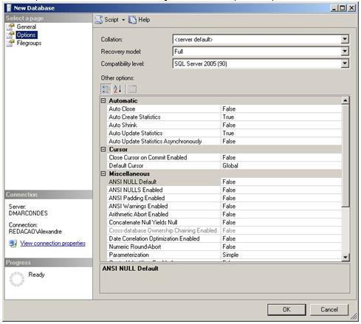Select the Filegroups page
Screen dimensions: 361x324
click(x=29, y=43)
